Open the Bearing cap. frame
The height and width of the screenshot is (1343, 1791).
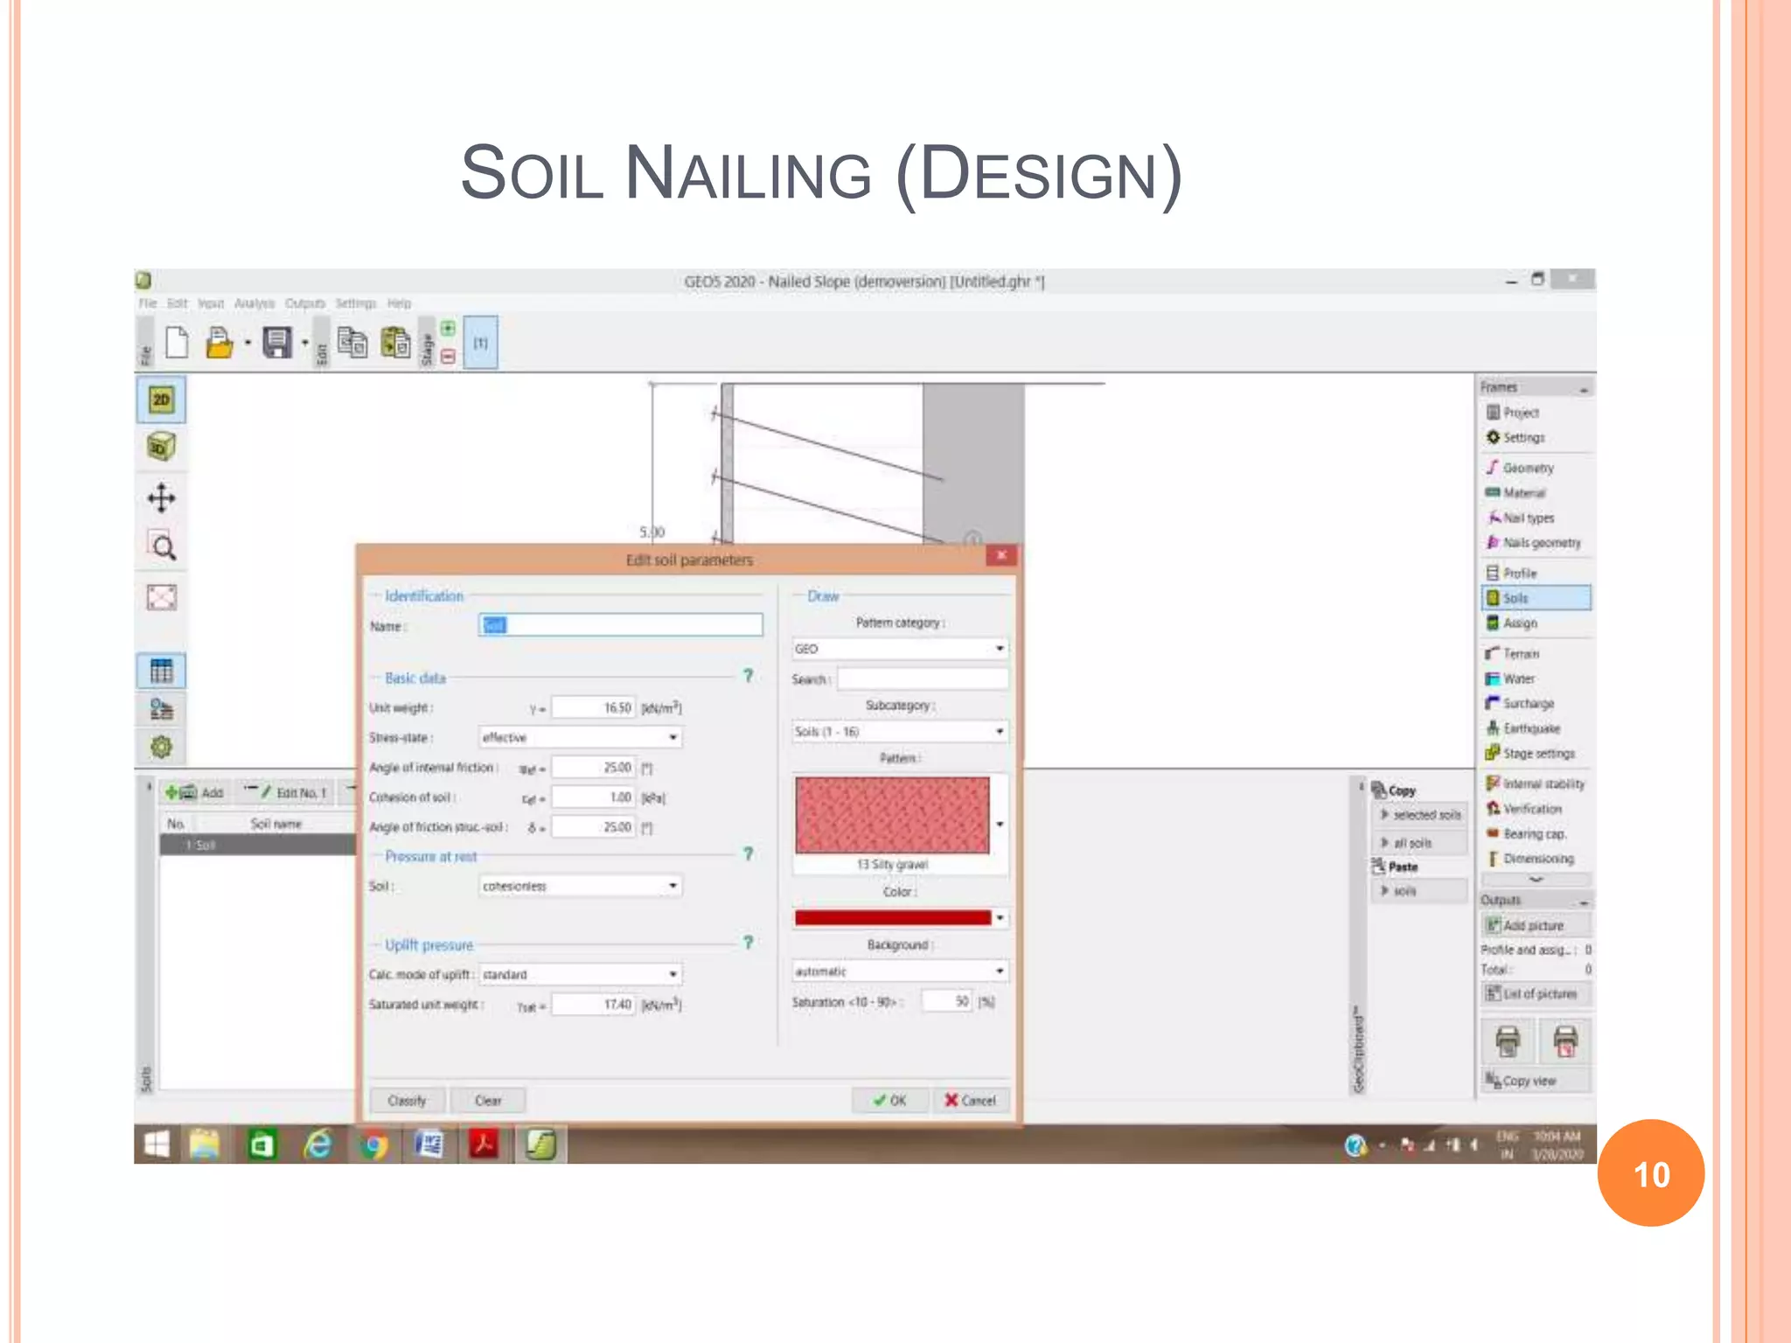(1534, 834)
